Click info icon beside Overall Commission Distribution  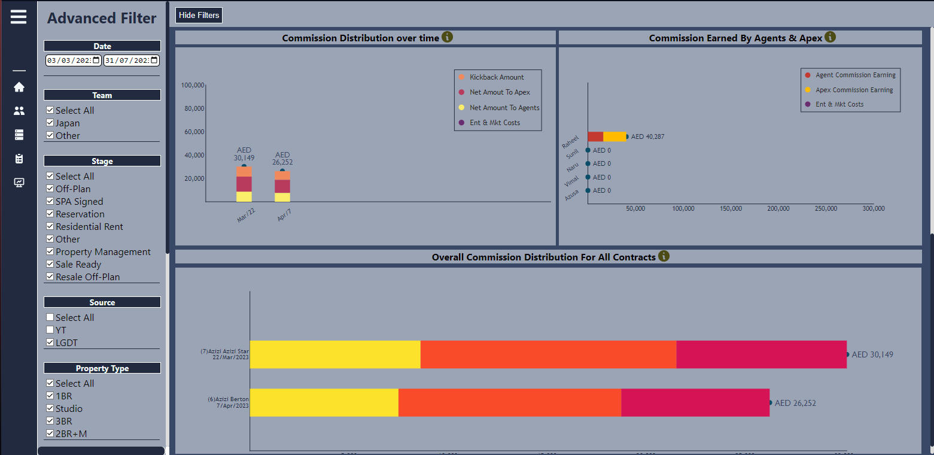tap(664, 256)
